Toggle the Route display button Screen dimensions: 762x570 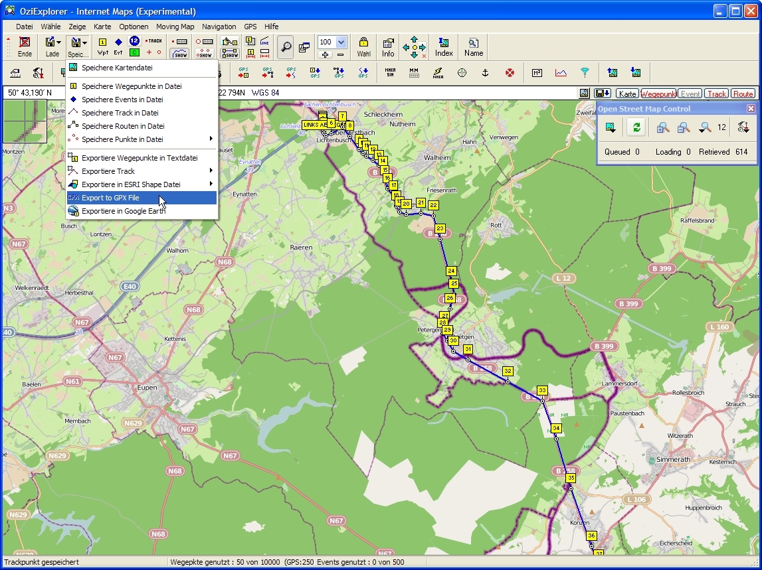pos(743,94)
